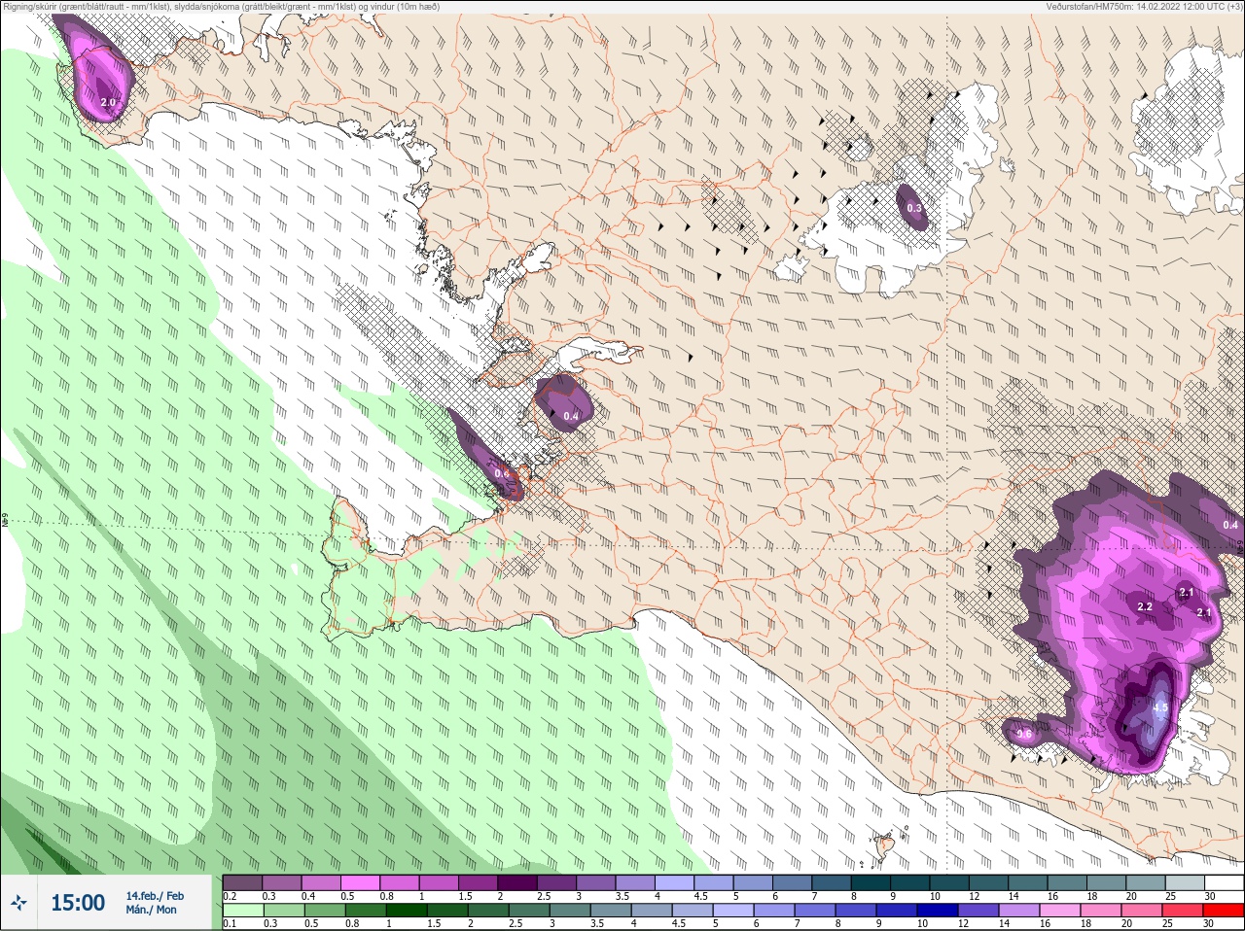Click the 'Mán./ Mon' weekday text
Screen dimensions: 1245x931
coord(152,911)
